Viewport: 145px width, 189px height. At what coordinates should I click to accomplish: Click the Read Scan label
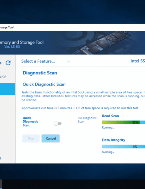point(111,116)
